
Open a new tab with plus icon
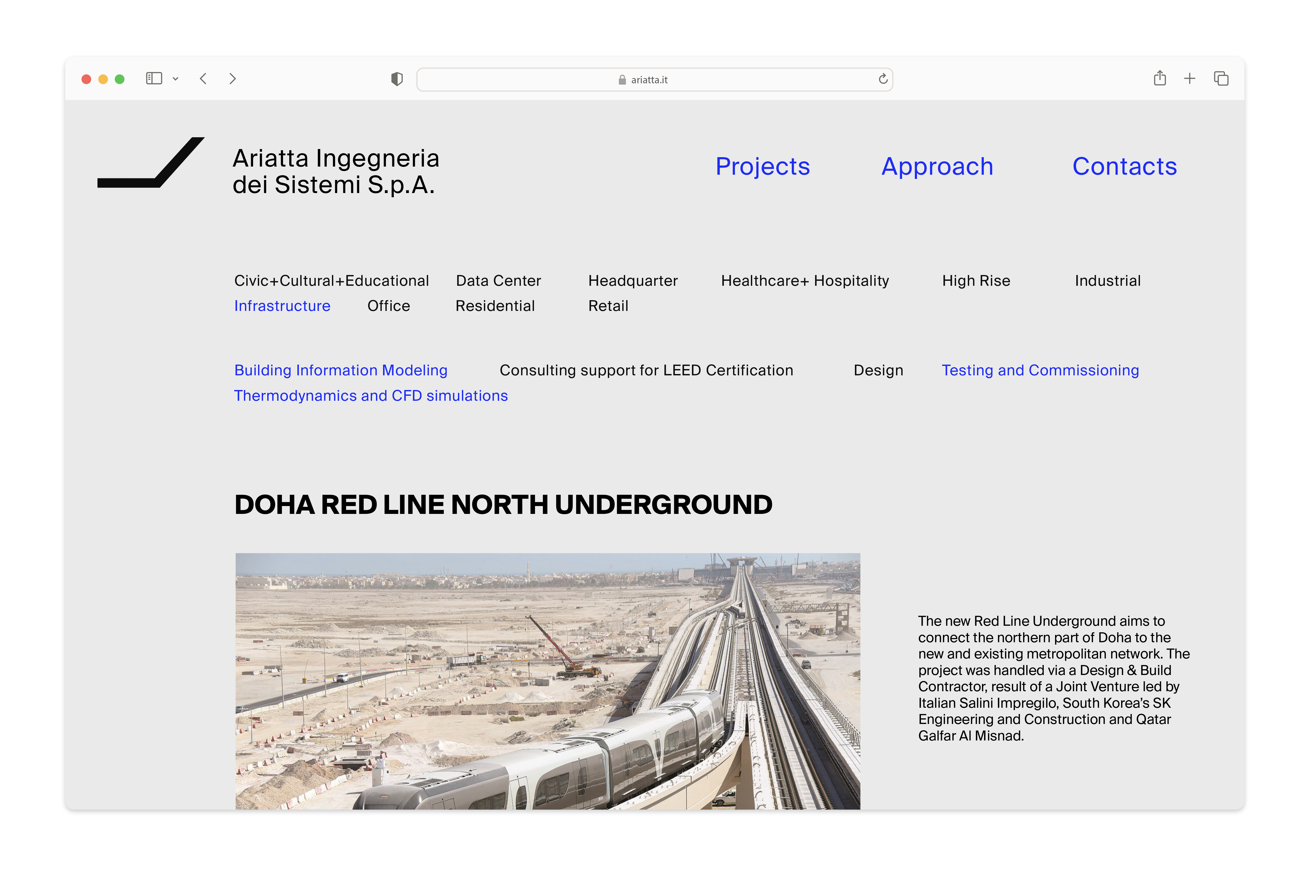1190,79
